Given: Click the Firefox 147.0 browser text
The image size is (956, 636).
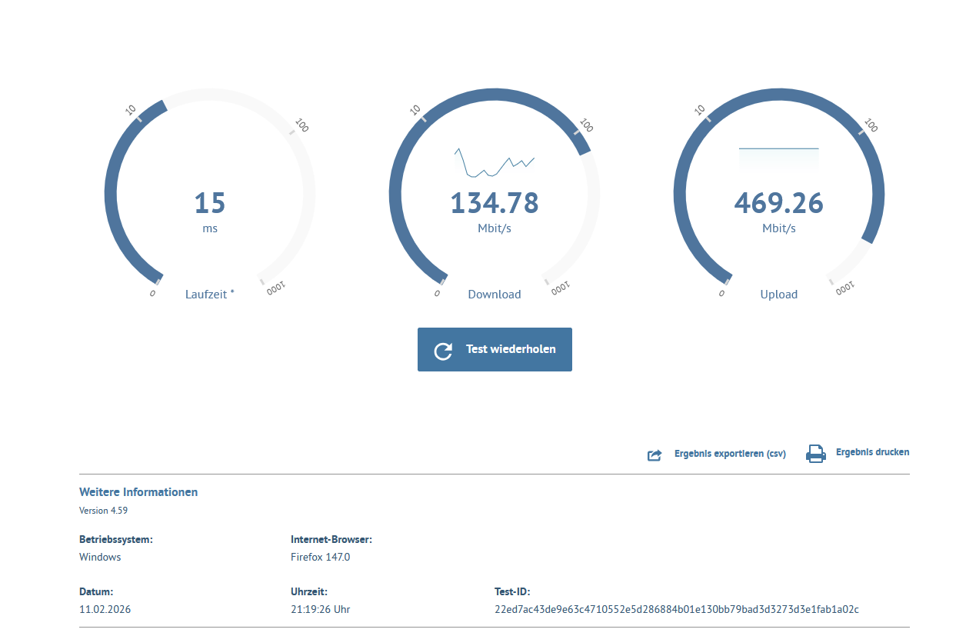Looking at the screenshot, I should [320, 557].
